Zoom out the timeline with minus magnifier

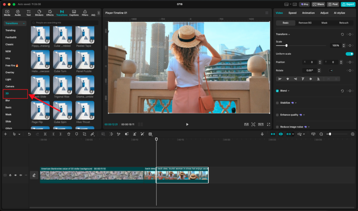[x=321, y=134]
